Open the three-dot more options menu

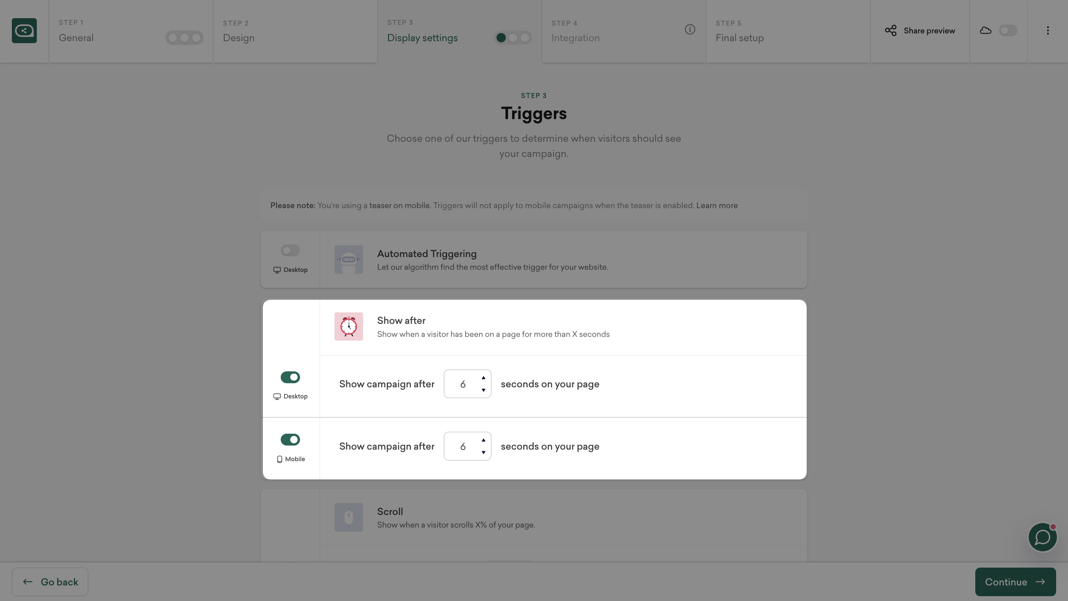point(1048,31)
